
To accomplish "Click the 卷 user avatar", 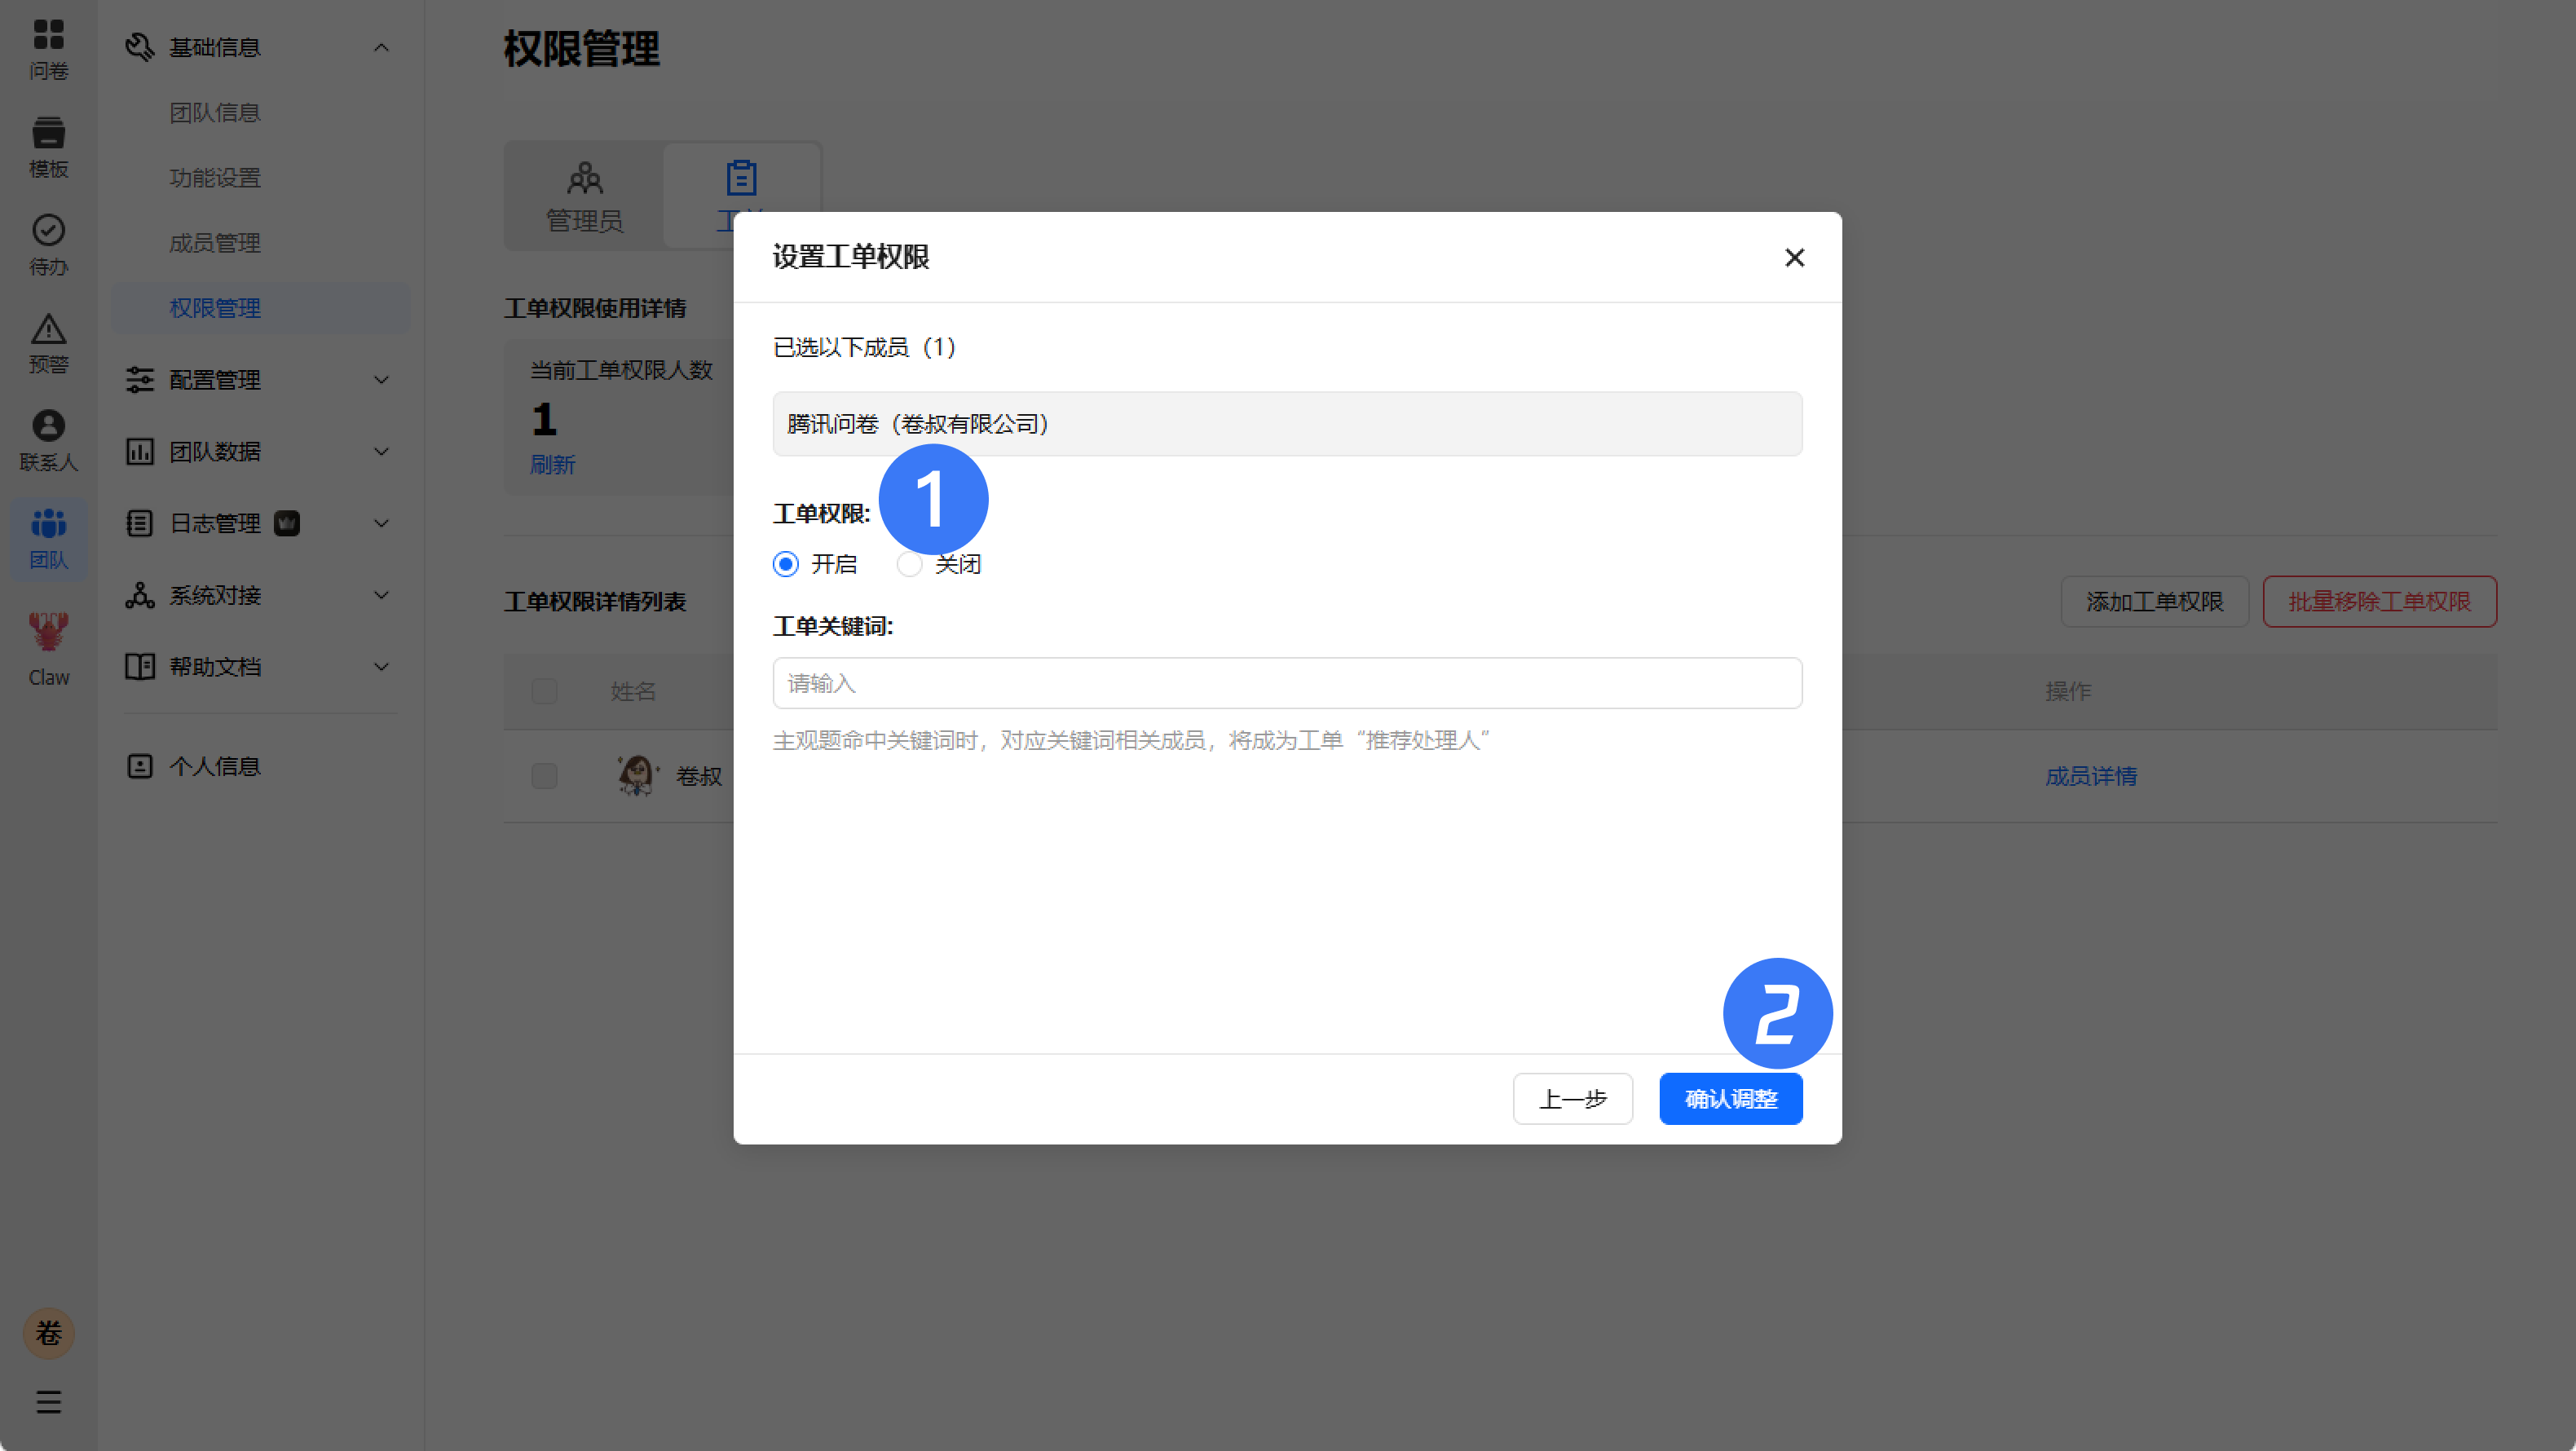I will (48, 1333).
